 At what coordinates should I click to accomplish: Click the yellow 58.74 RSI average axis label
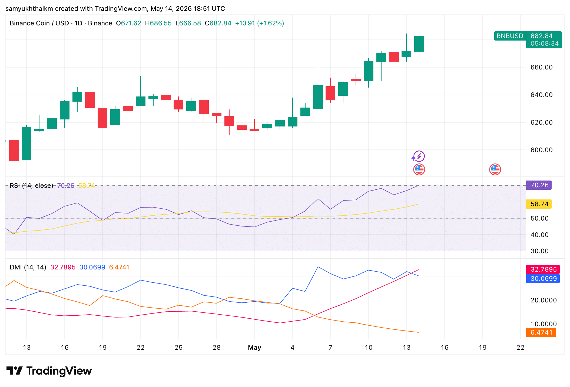coord(539,204)
